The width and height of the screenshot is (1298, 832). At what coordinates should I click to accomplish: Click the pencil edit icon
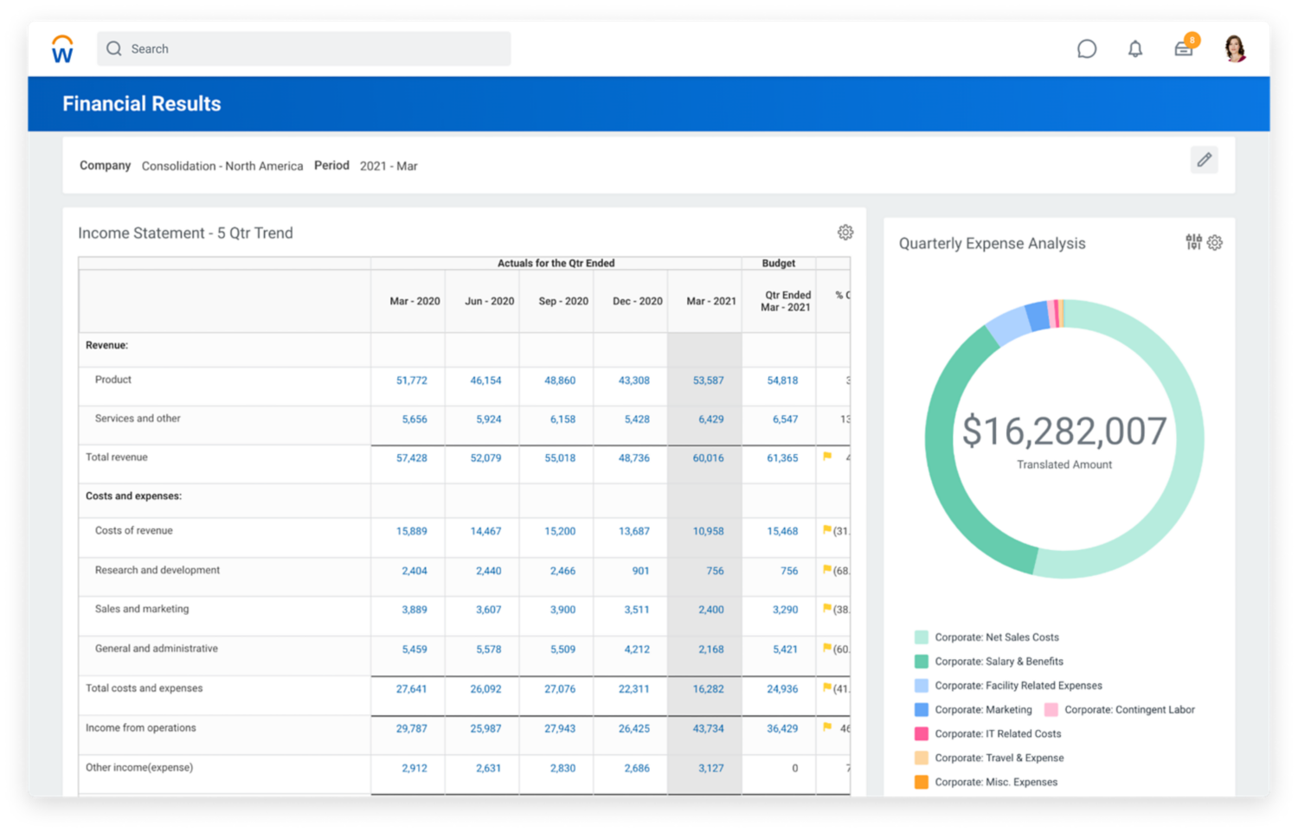(1204, 160)
